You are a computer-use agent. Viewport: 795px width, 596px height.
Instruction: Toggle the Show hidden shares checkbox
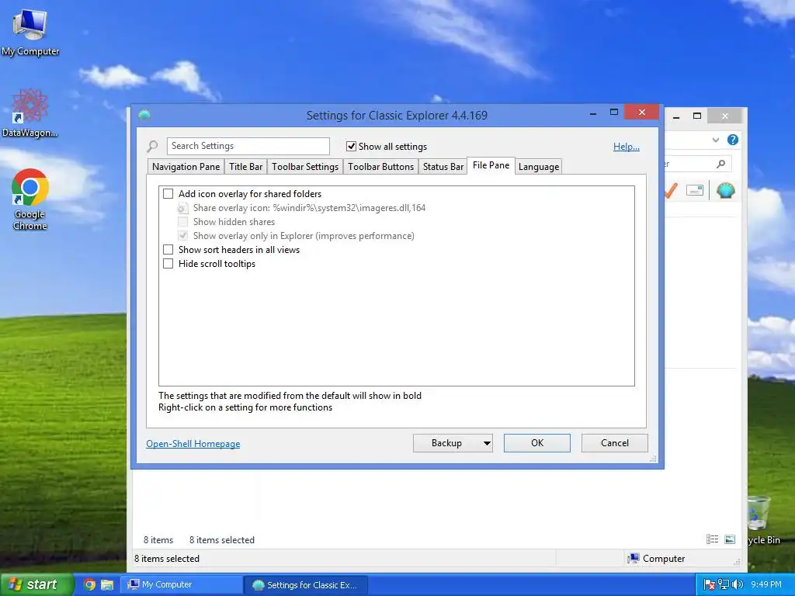pos(182,222)
